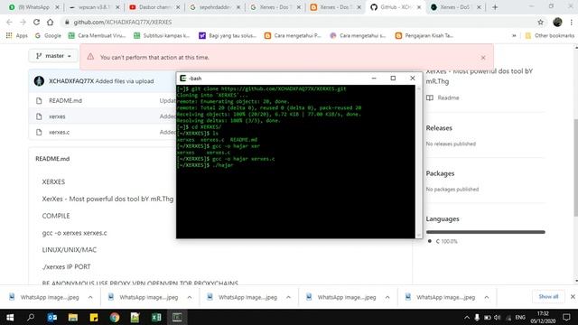Open a new browser tab
Image resolution: width=578 pixels, height=325 pixels.
(x=495, y=7)
